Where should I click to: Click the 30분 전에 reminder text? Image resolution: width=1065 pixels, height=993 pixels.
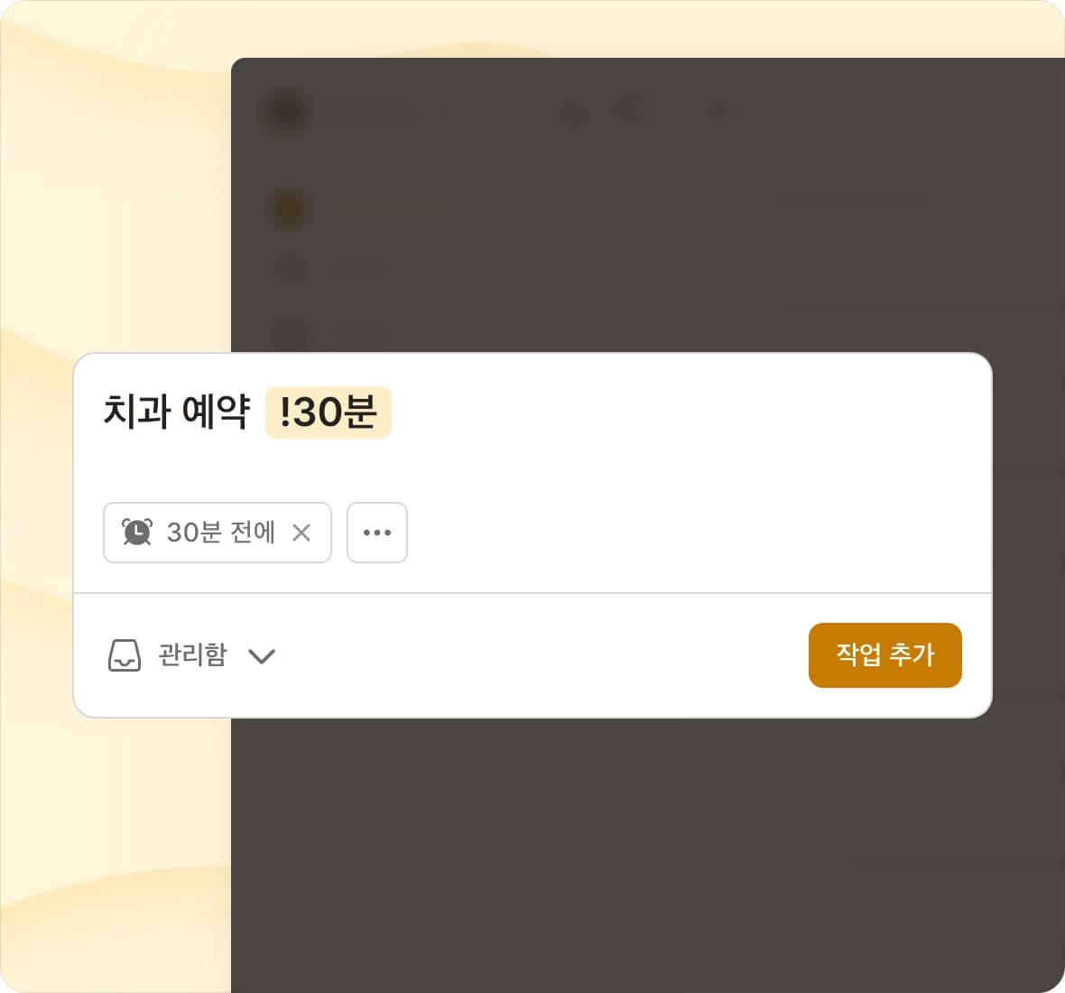click(x=221, y=533)
